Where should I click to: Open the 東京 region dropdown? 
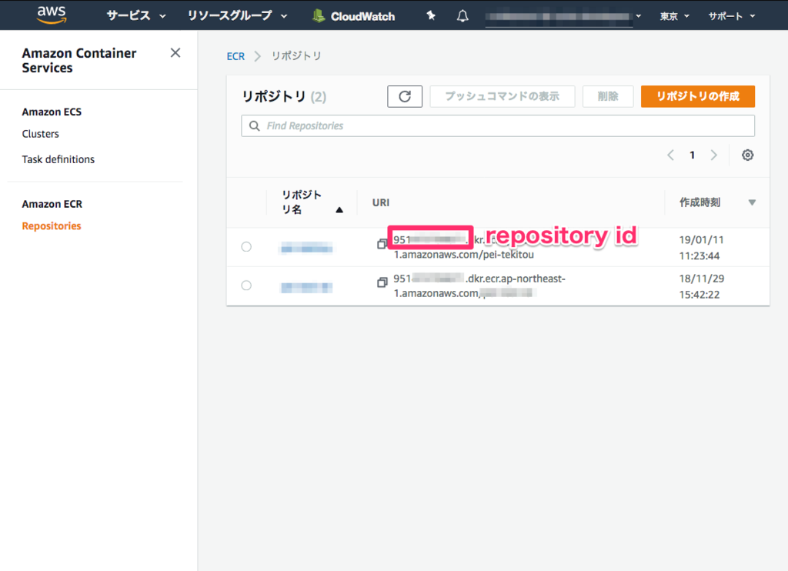pyautogui.click(x=674, y=16)
